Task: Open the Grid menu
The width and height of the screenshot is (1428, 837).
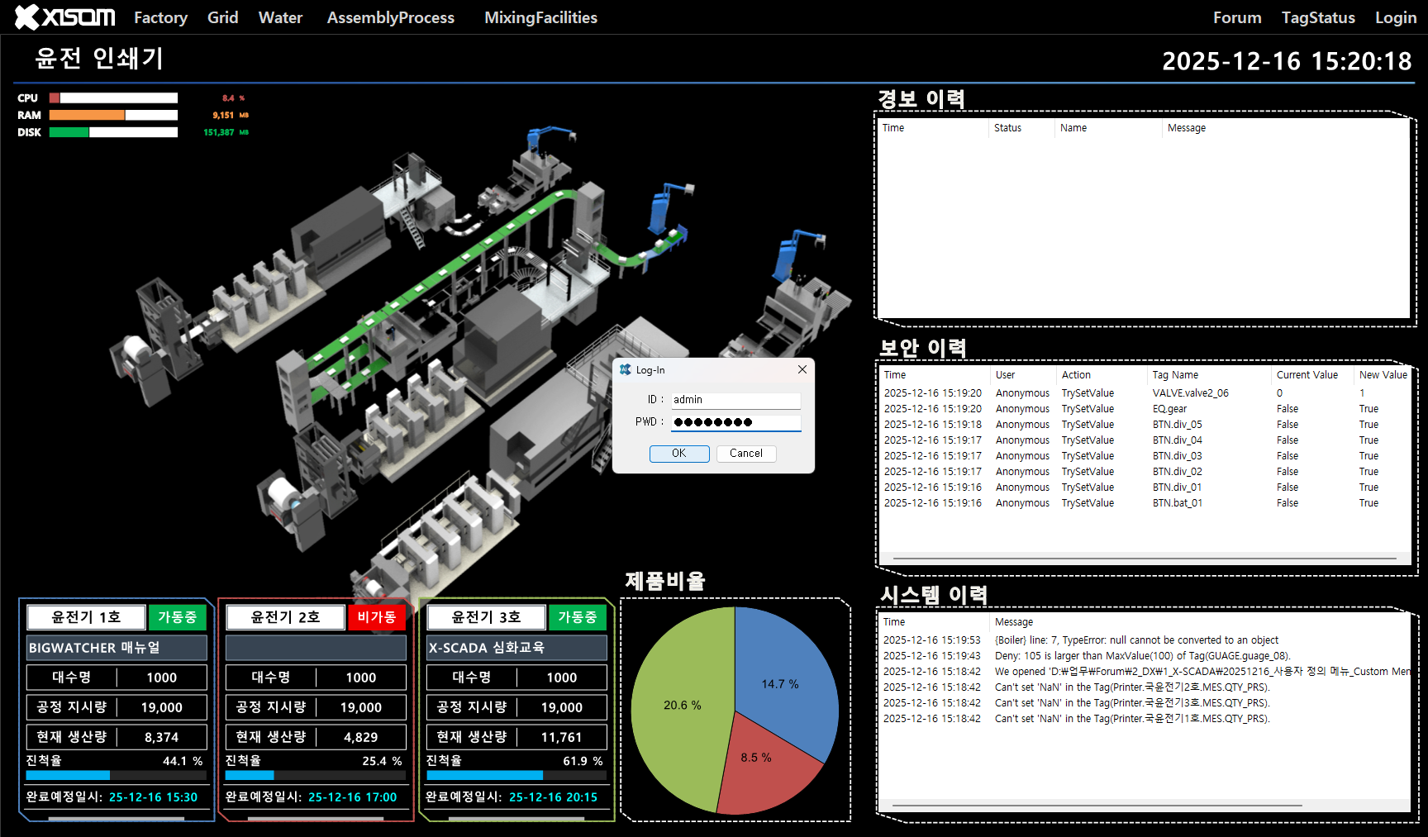Action: 222,17
